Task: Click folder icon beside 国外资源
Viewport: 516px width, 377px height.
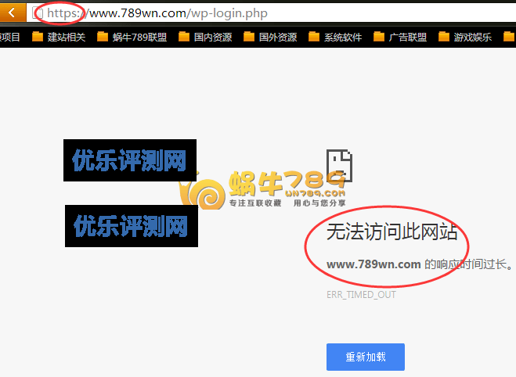Action: [249, 37]
